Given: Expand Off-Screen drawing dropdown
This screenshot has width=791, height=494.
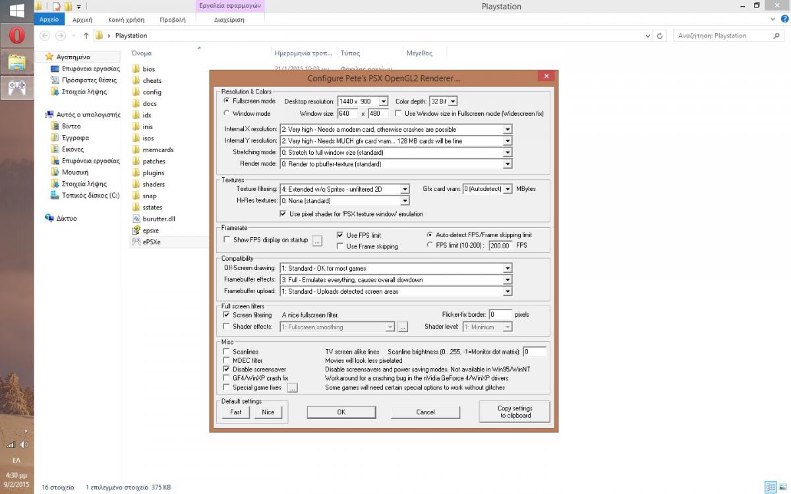Looking at the screenshot, I should [x=508, y=269].
